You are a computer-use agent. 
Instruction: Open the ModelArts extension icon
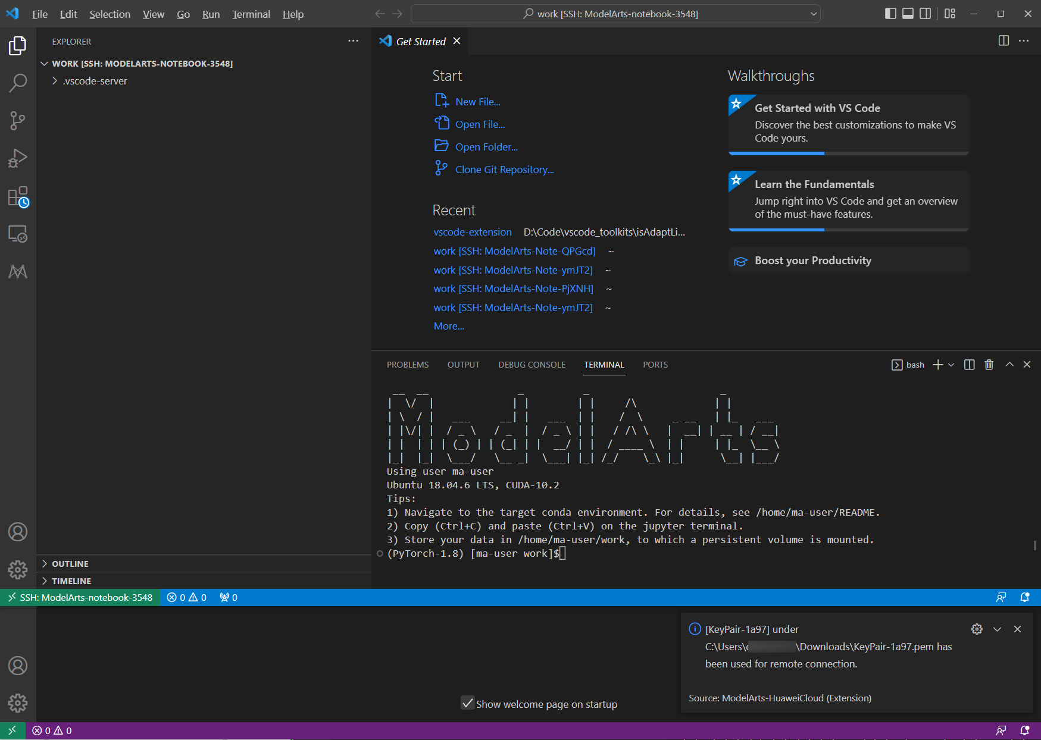coord(18,271)
